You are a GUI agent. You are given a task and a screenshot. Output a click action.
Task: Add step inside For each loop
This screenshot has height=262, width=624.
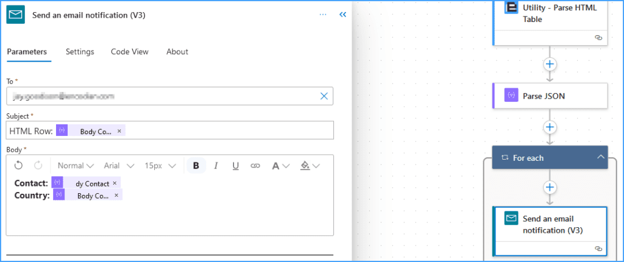550,187
